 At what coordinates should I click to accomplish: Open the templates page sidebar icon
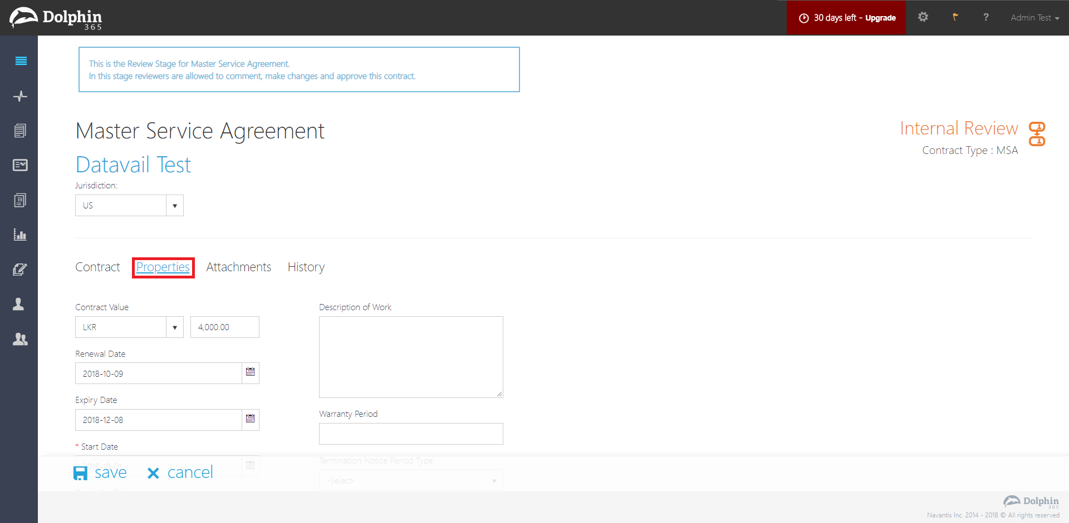[20, 200]
